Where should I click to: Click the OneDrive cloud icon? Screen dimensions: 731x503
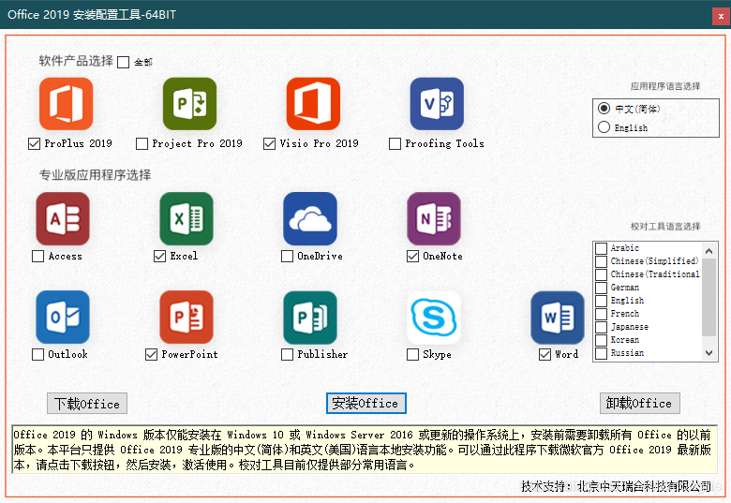310,218
